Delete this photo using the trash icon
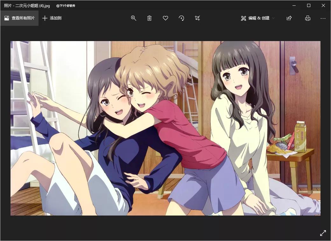The width and height of the screenshot is (331, 241). point(149,18)
